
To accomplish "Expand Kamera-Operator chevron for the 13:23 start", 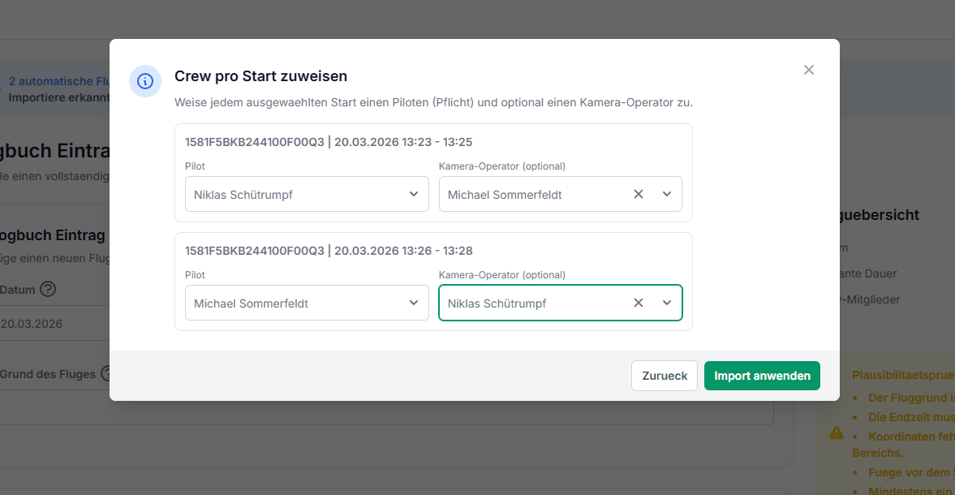I will coord(667,194).
